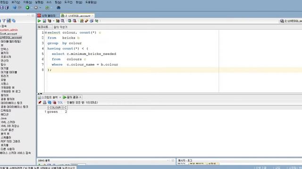Click the Explain Plan icon in worksheet toolbar
Viewport: 302px width, 169px height.
pos(50,21)
